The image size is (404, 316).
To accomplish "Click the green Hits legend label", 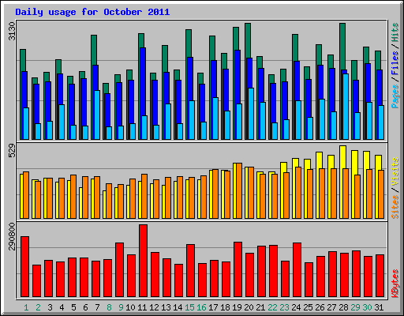I will click(395, 32).
